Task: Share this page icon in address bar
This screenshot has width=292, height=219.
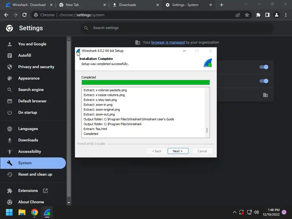Action: 238,15
